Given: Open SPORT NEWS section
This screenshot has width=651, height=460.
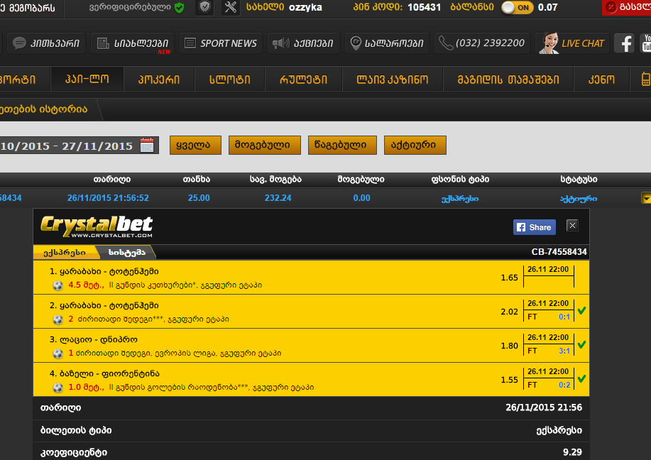Looking at the screenshot, I should 221,43.
